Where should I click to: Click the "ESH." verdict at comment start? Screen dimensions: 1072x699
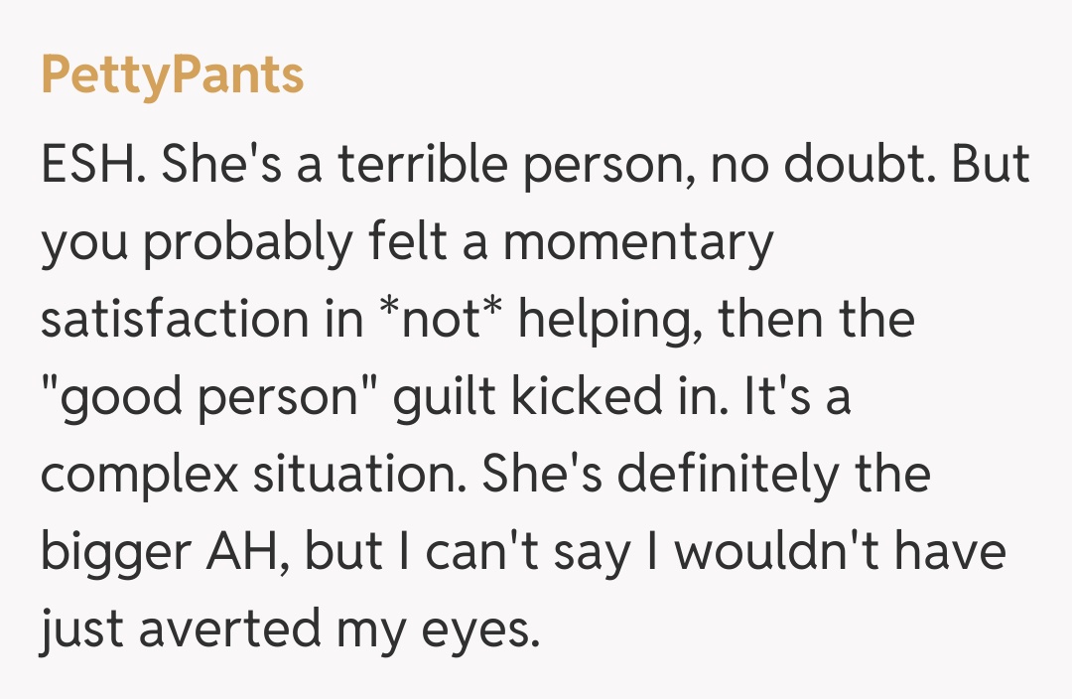point(94,165)
